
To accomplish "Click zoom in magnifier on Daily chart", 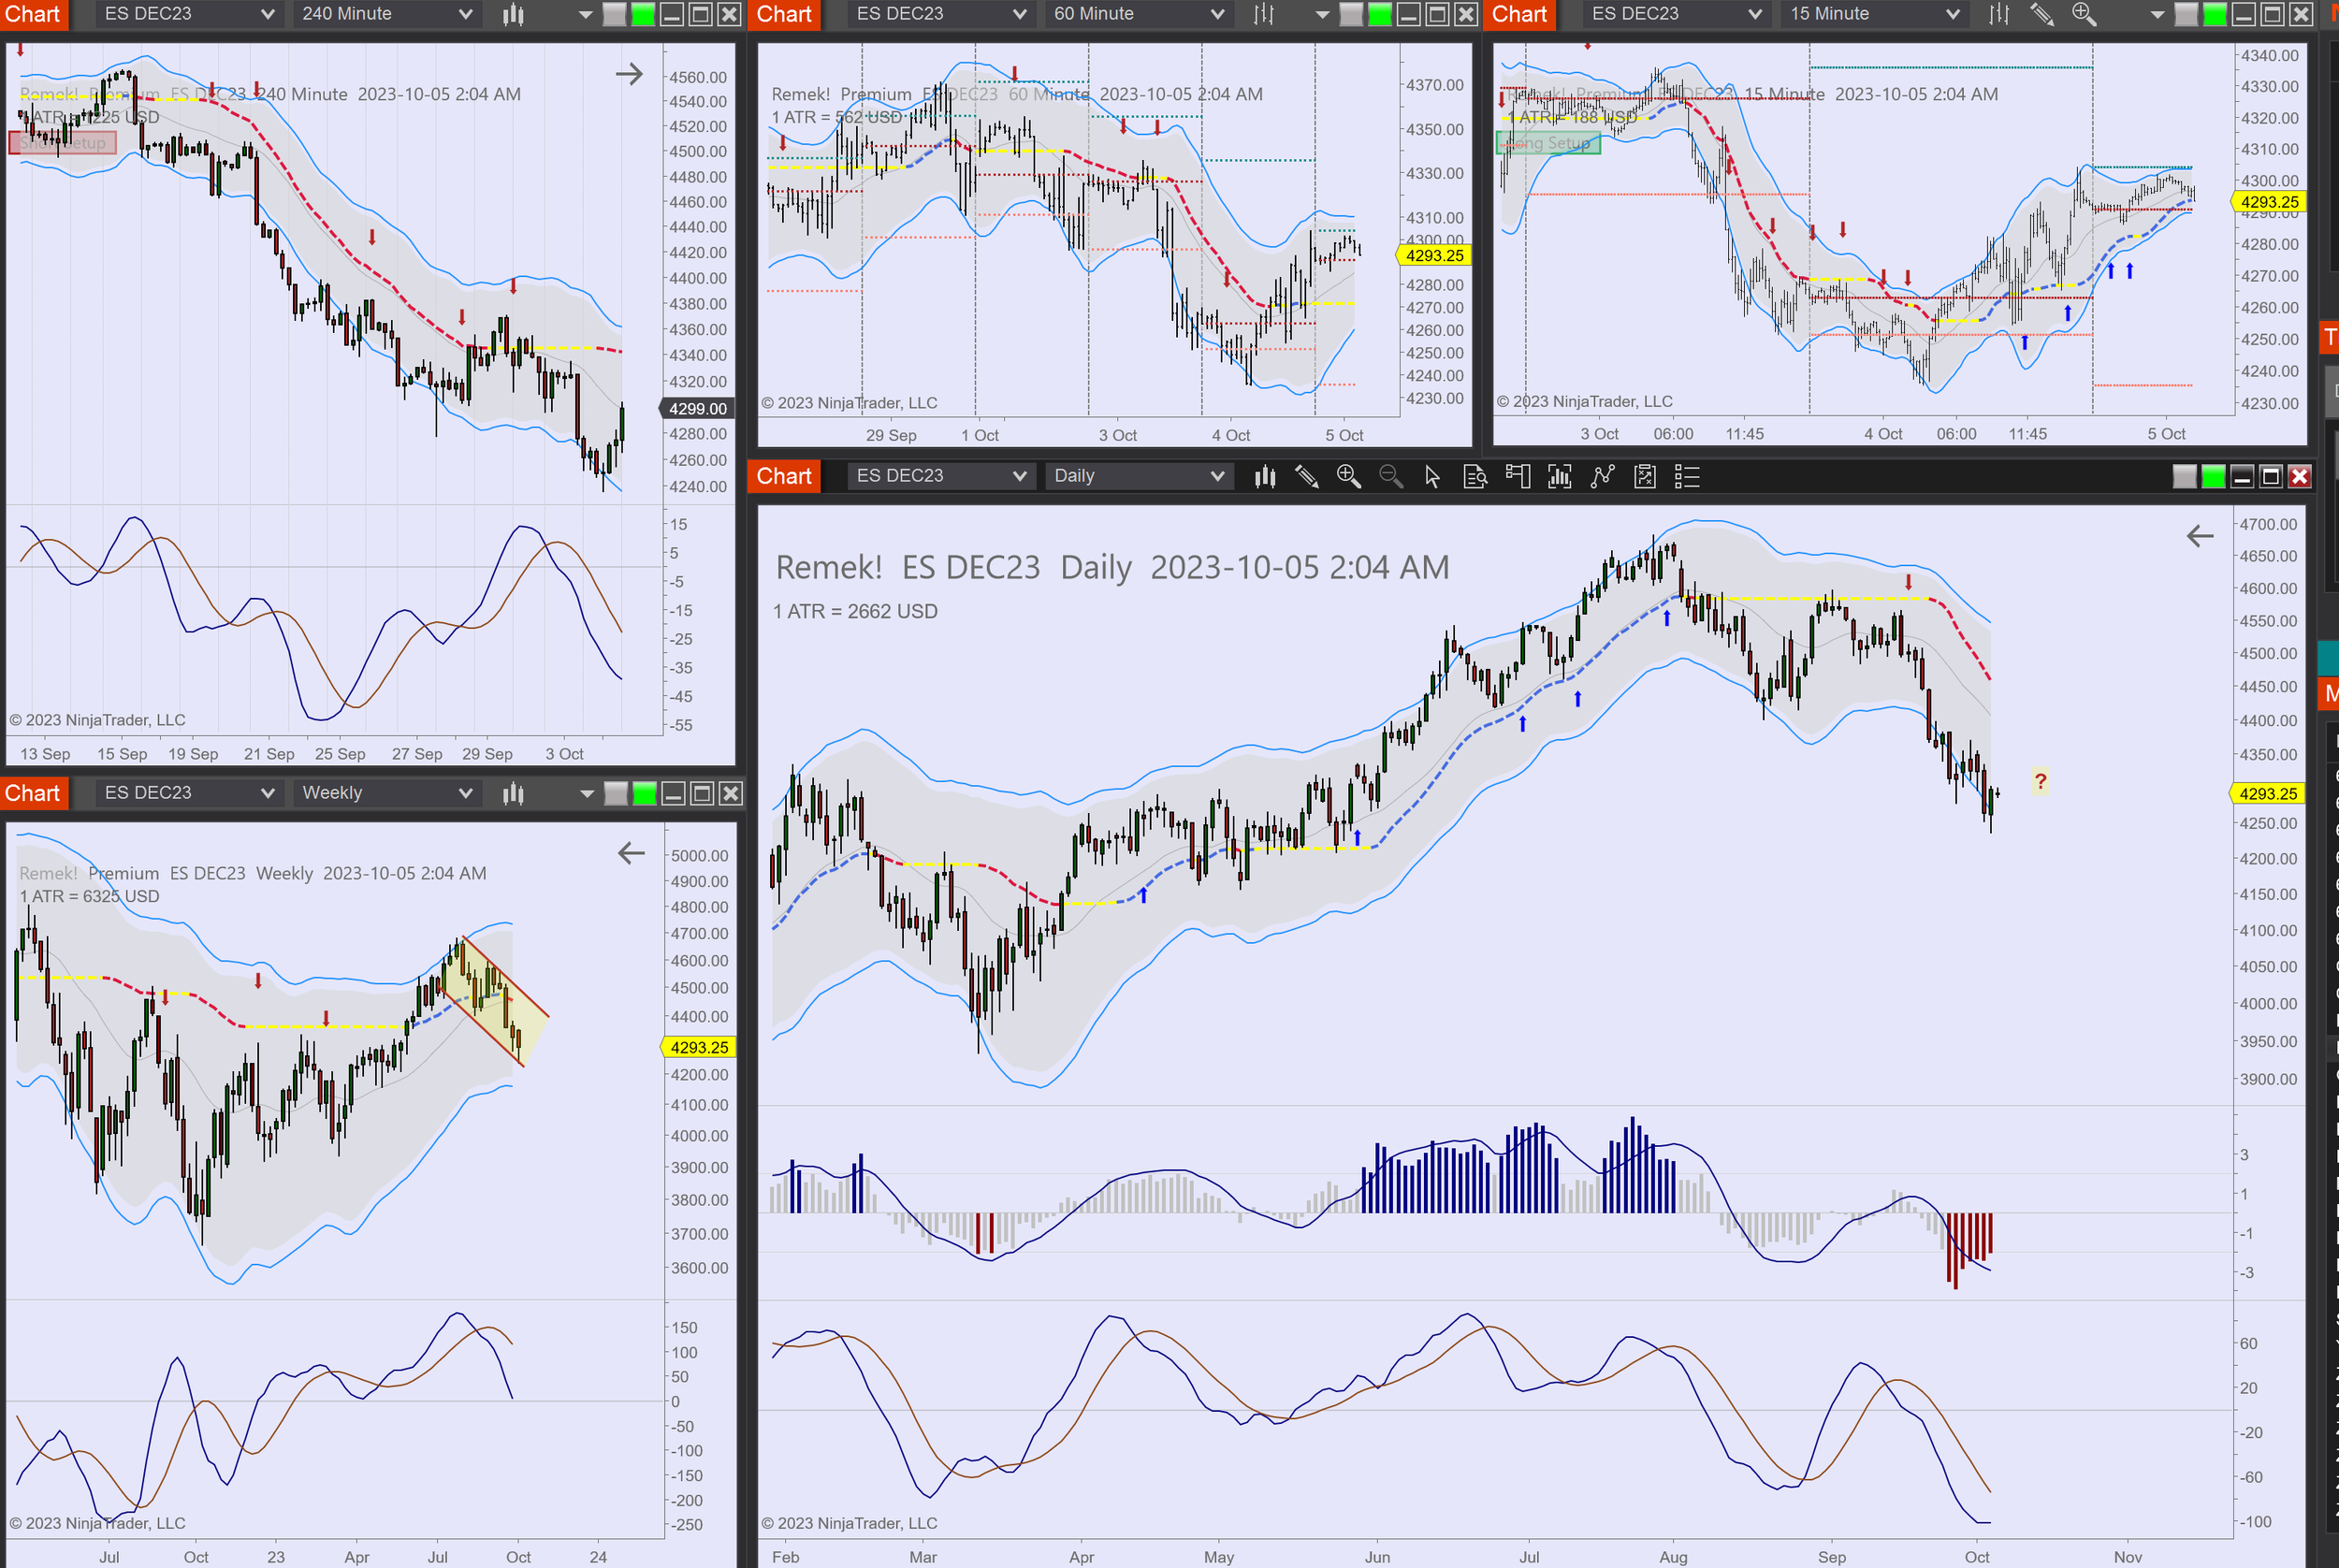I will 1348,477.
